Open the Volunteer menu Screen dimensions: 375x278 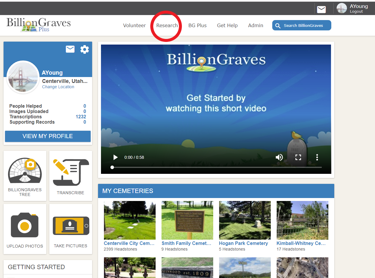[134, 25]
